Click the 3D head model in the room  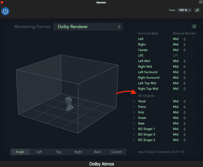(69, 104)
